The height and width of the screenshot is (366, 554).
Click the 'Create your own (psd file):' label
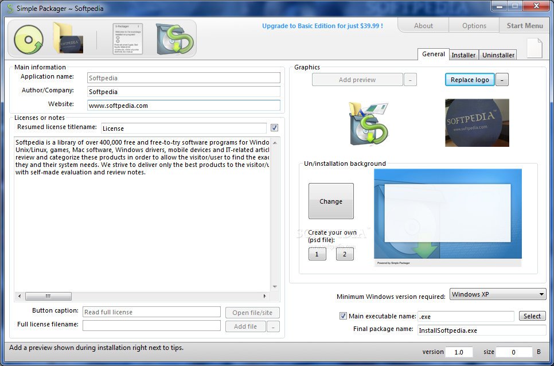[x=332, y=236]
